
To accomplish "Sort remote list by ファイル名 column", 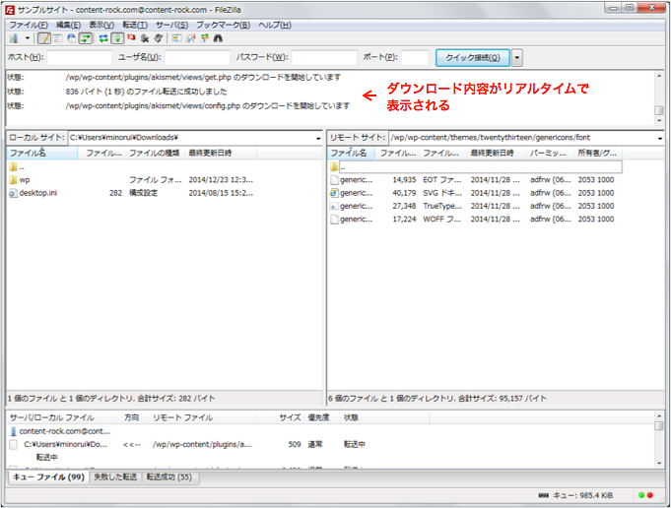I will pos(351,153).
